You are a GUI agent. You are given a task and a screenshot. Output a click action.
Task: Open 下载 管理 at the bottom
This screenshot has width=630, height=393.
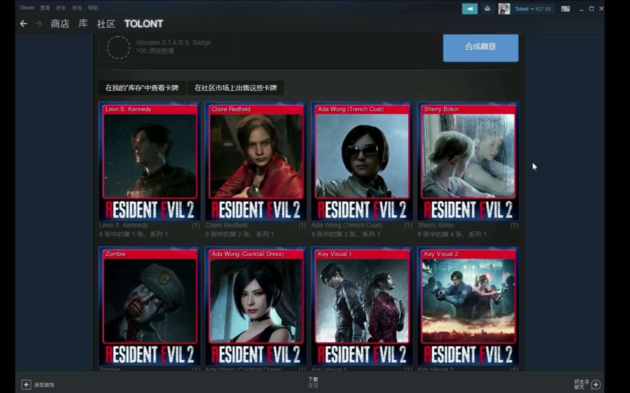tap(313, 382)
